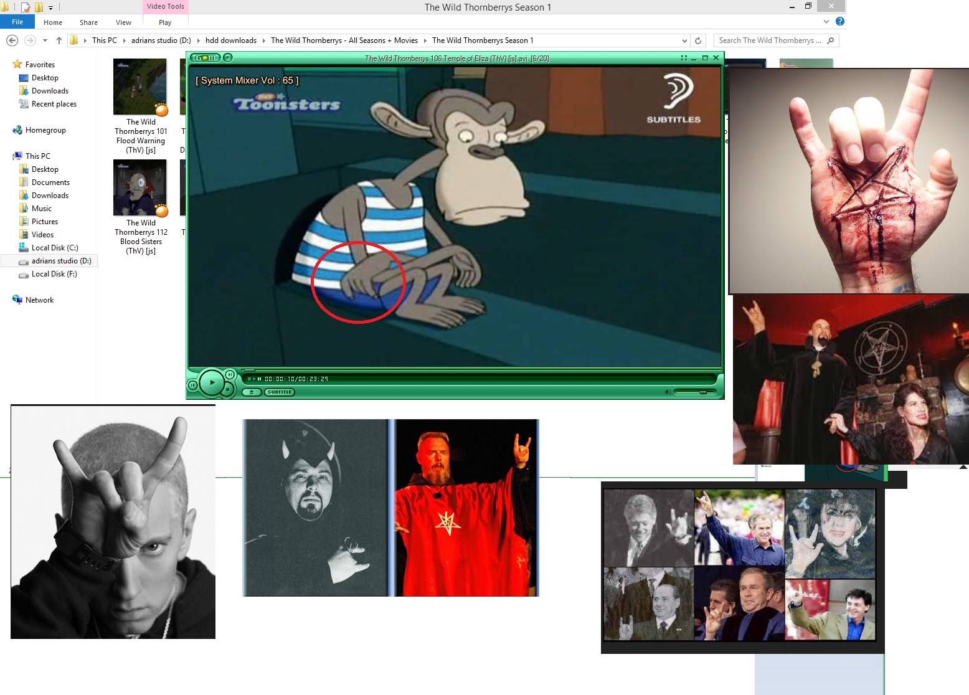969x695 pixels.
Task: Click the Explorer Forward arrow
Action: (x=29, y=40)
